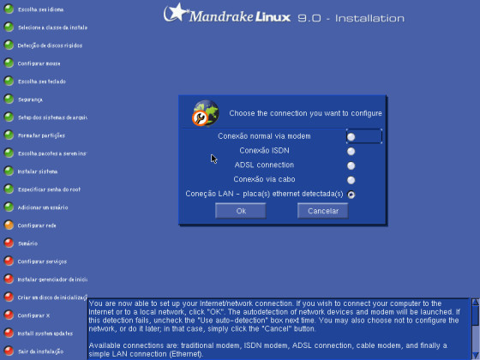The width and height of the screenshot is (480, 360).
Task: Click the bullet for Formatar partições
Action: pos(9,135)
